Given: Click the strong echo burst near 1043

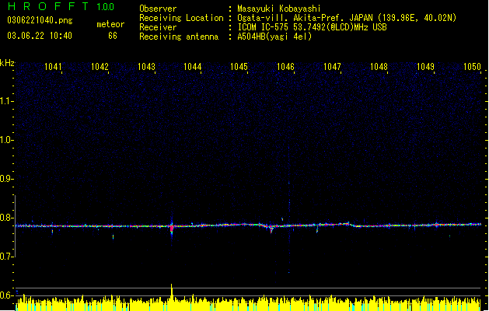Looking at the screenshot, I should [x=172, y=228].
